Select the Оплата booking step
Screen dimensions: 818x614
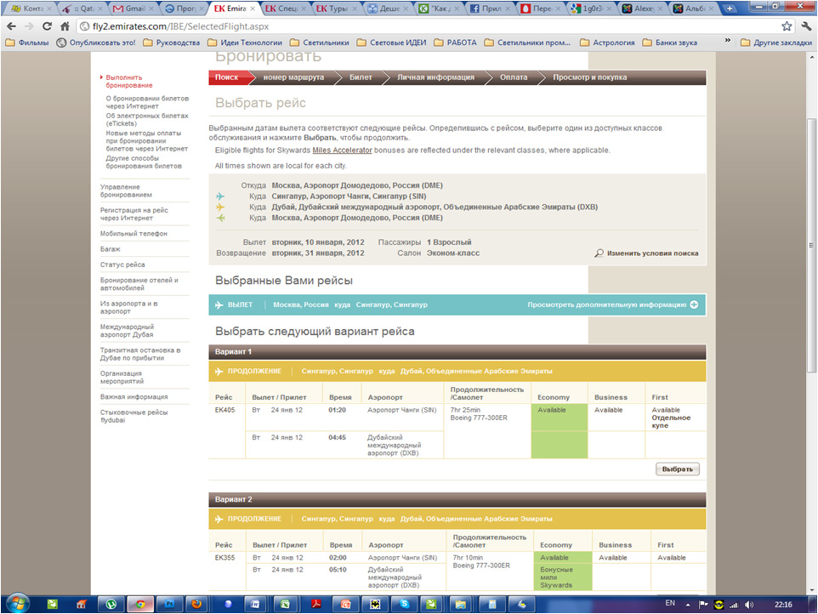coord(514,77)
